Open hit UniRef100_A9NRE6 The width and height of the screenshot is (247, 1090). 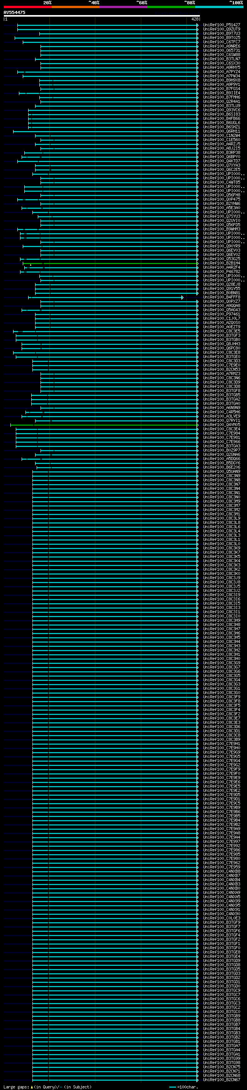[x=221, y=46]
